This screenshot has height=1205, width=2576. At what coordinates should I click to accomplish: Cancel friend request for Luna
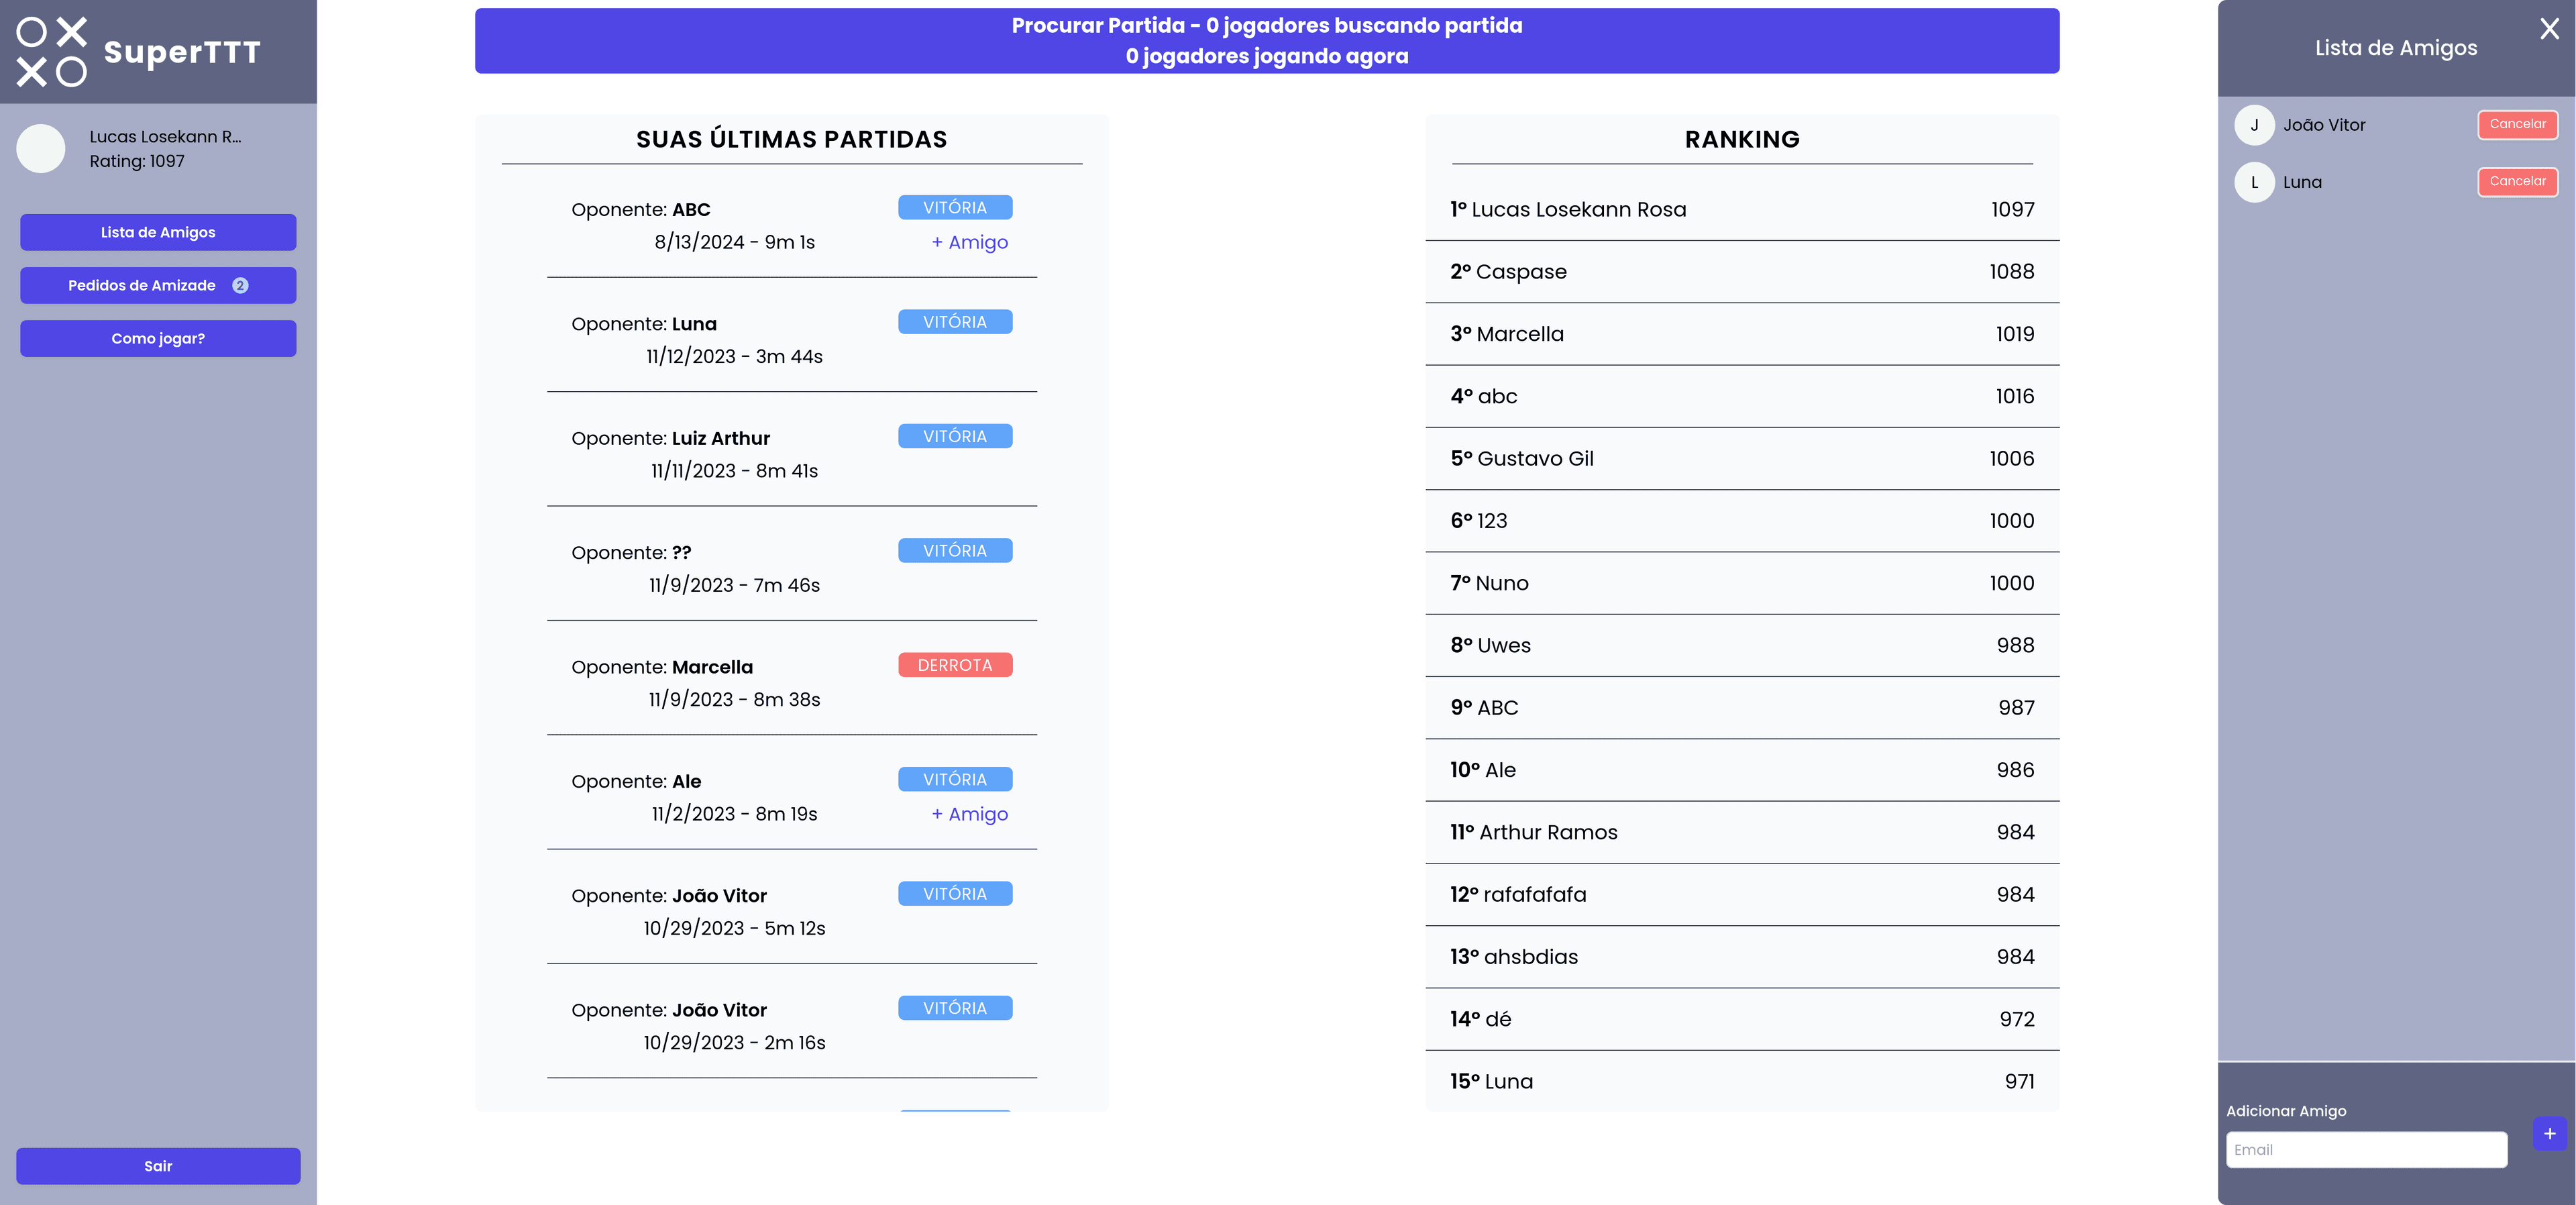pyautogui.click(x=2517, y=181)
